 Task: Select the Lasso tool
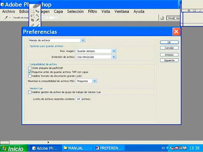click(32, 16)
